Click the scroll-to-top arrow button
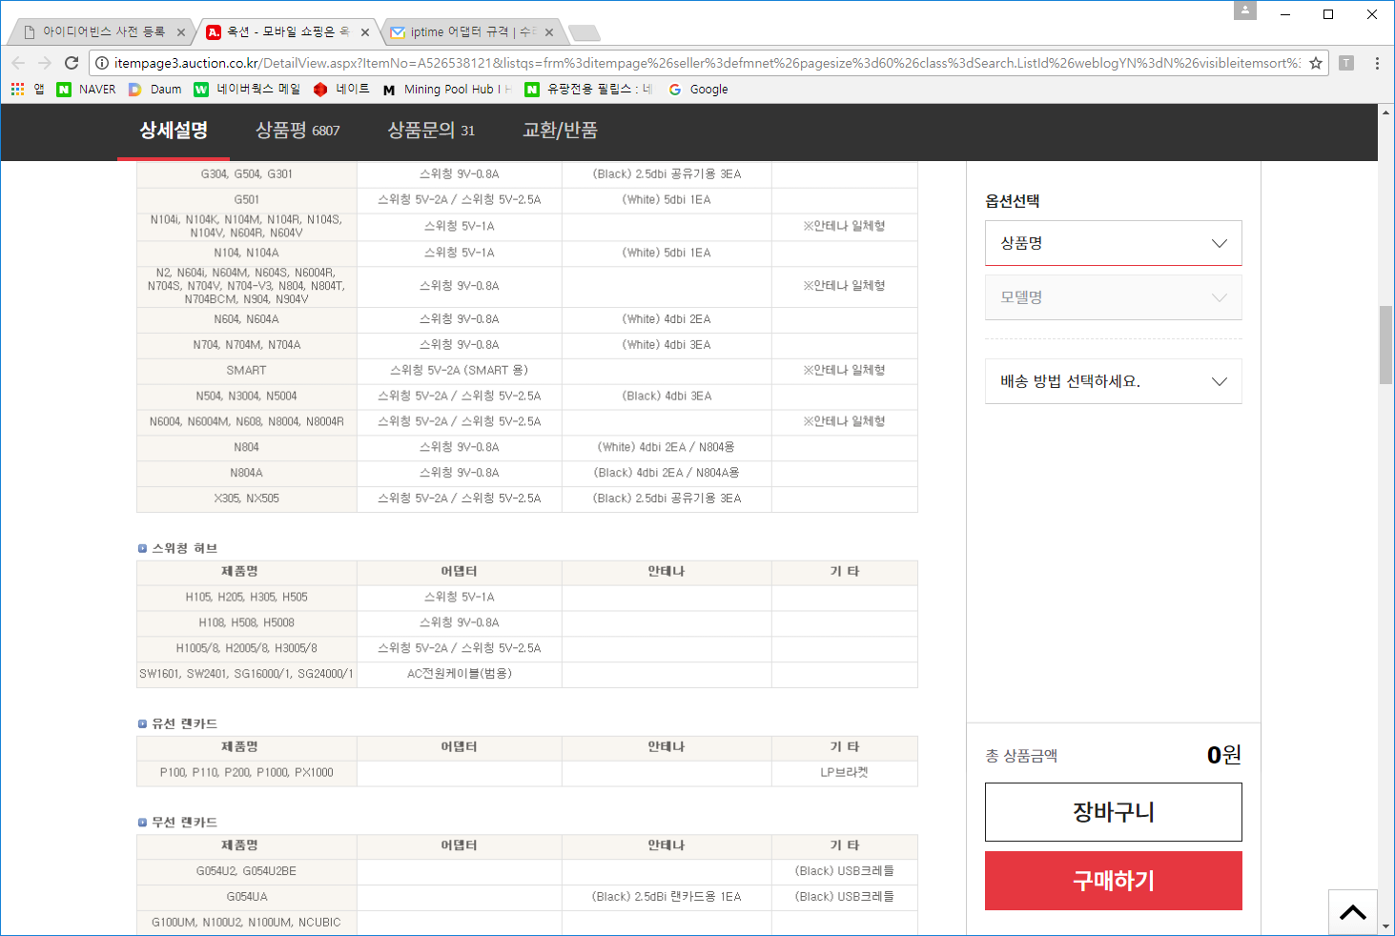This screenshot has width=1395, height=936. click(1352, 912)
